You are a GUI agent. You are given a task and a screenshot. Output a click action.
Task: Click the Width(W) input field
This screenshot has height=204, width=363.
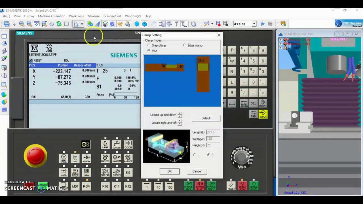(x=213, y=139)
